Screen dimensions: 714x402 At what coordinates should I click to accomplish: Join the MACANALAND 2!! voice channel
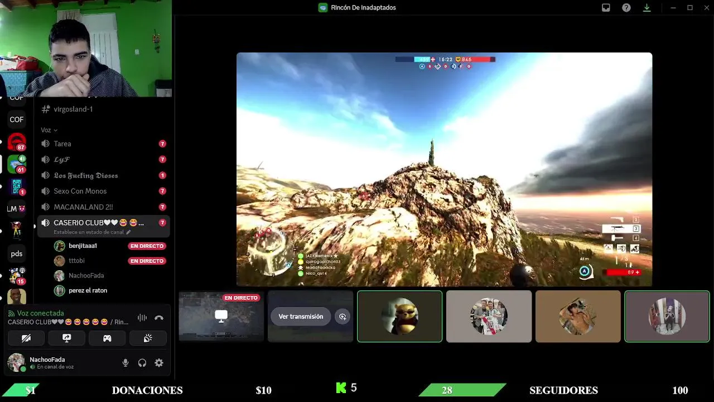103,207
